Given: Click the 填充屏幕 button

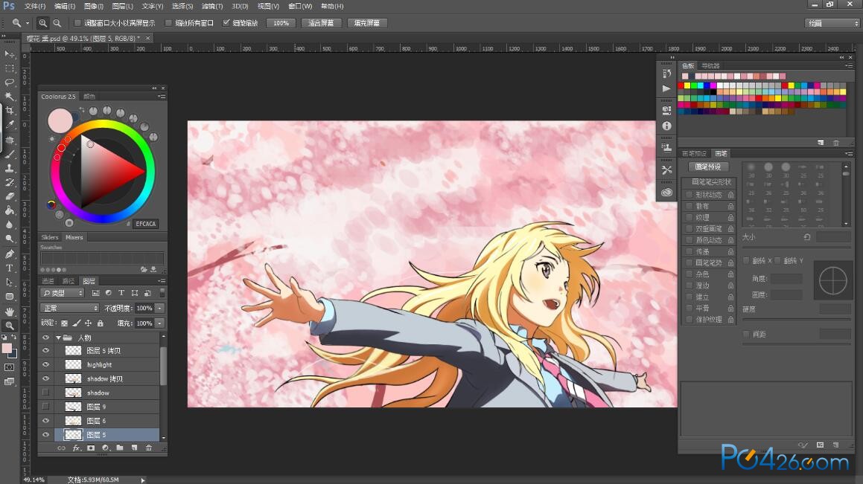Looking at the screenshot, I should (366, 23).
